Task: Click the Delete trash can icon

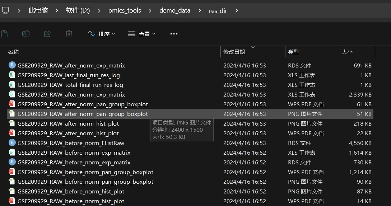Action: coord(69,34)
